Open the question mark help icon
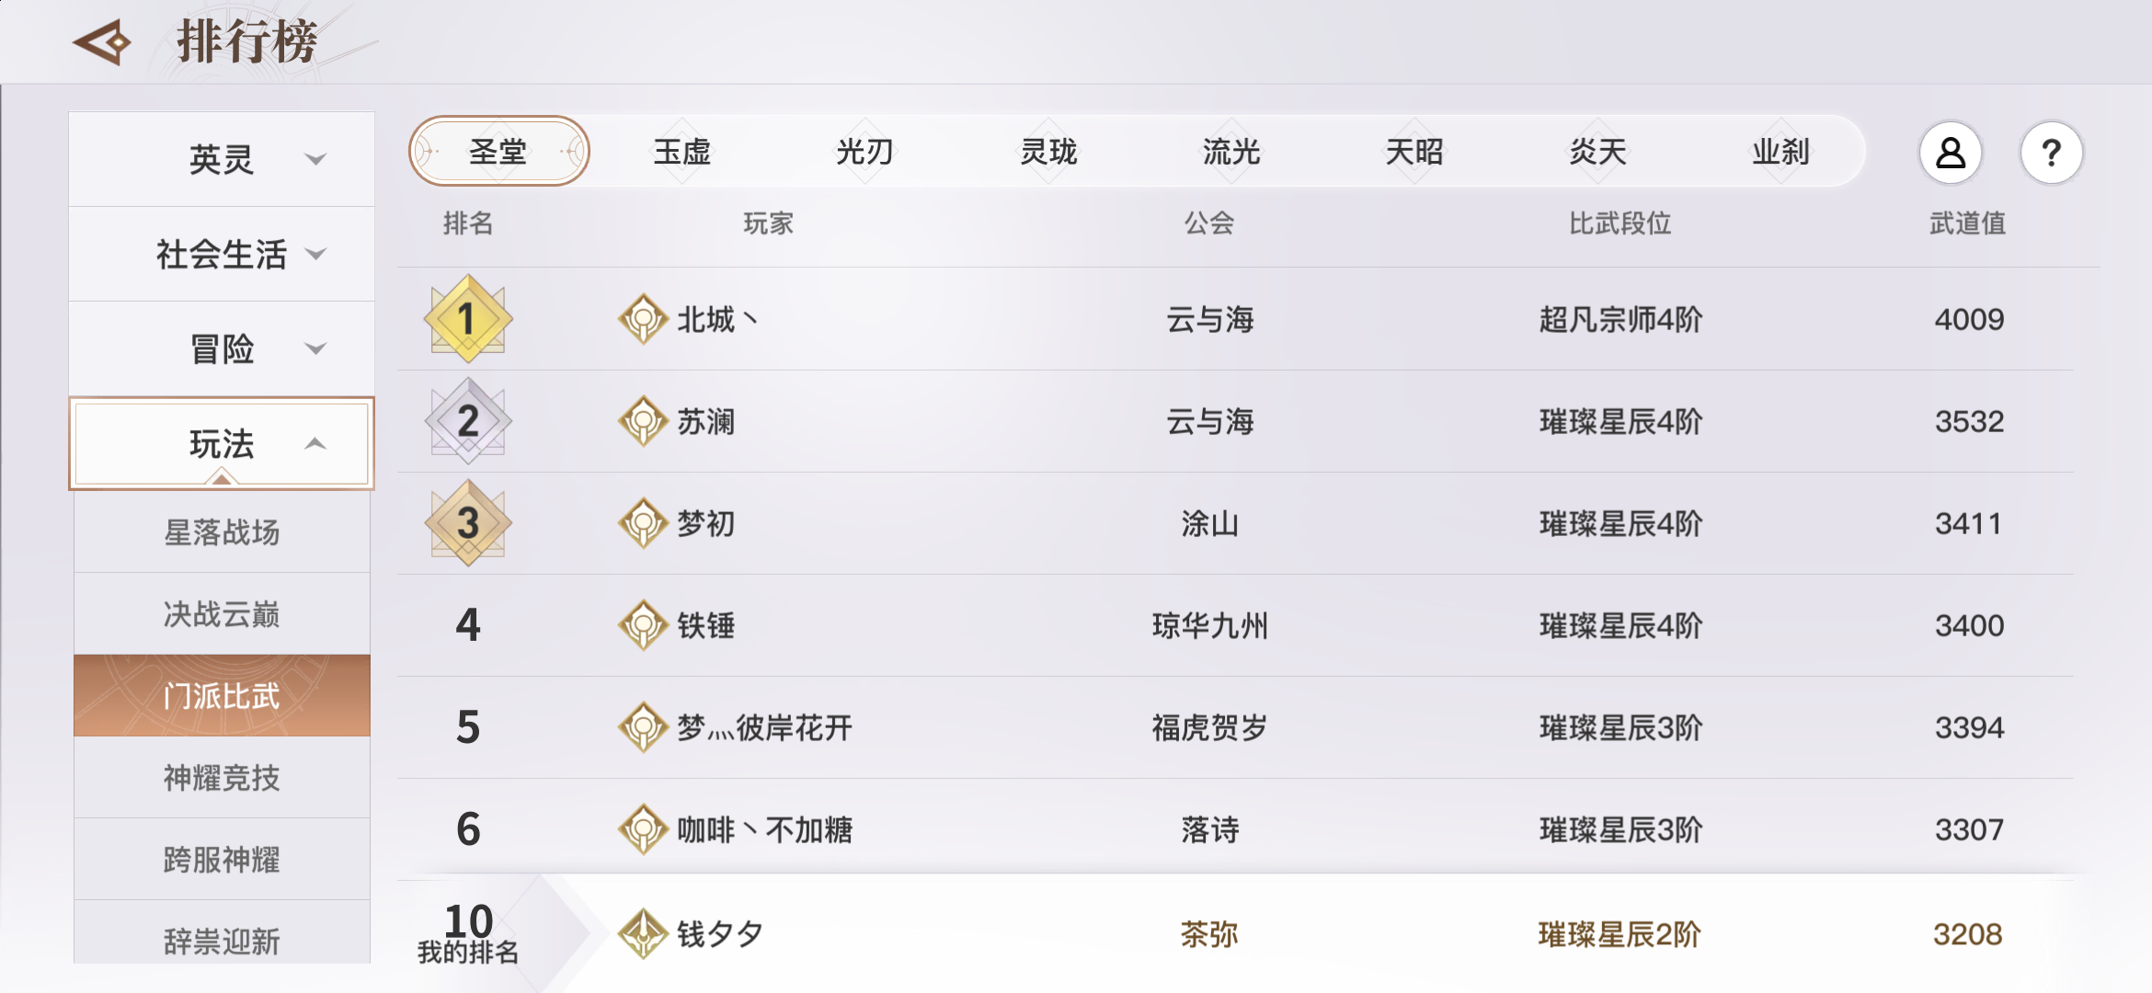The height and width of the screenshot is (993, 2152). coord(2051,153)
